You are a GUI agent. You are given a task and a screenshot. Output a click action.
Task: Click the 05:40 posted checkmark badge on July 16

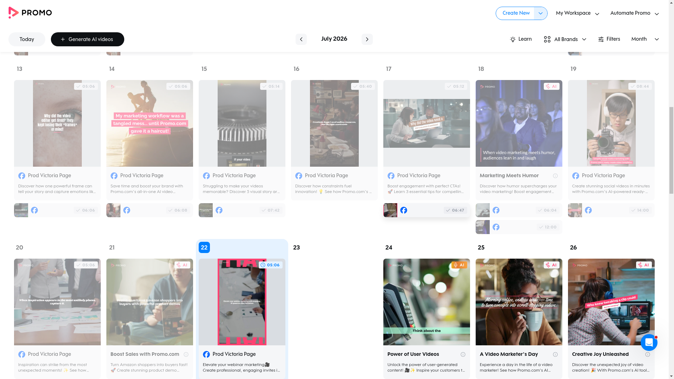point(363,86)
